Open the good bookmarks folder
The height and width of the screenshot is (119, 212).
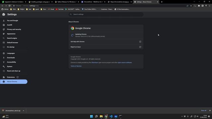(x=36, y=9)
